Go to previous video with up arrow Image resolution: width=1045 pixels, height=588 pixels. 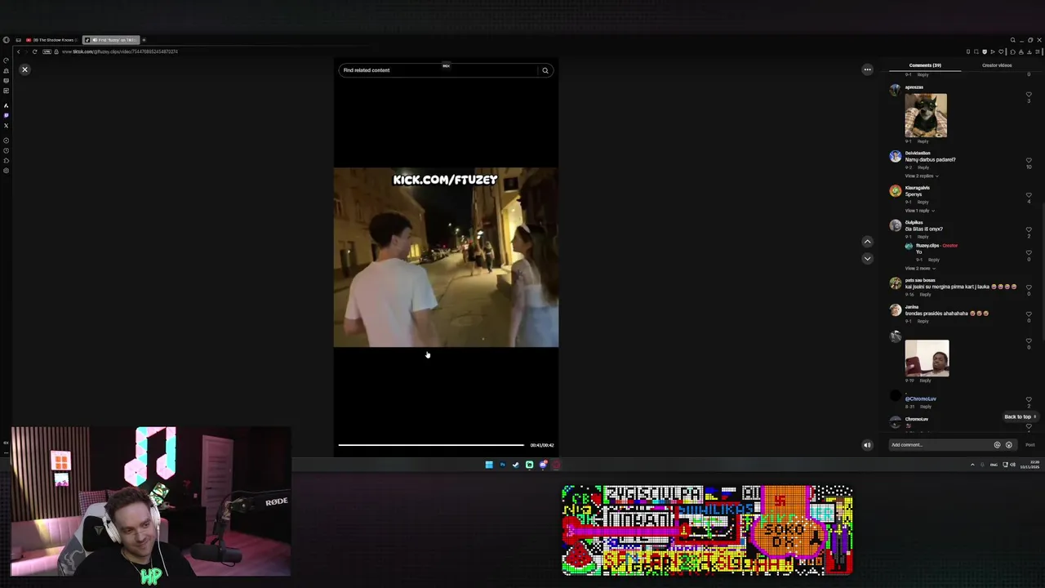click(867, 242)
